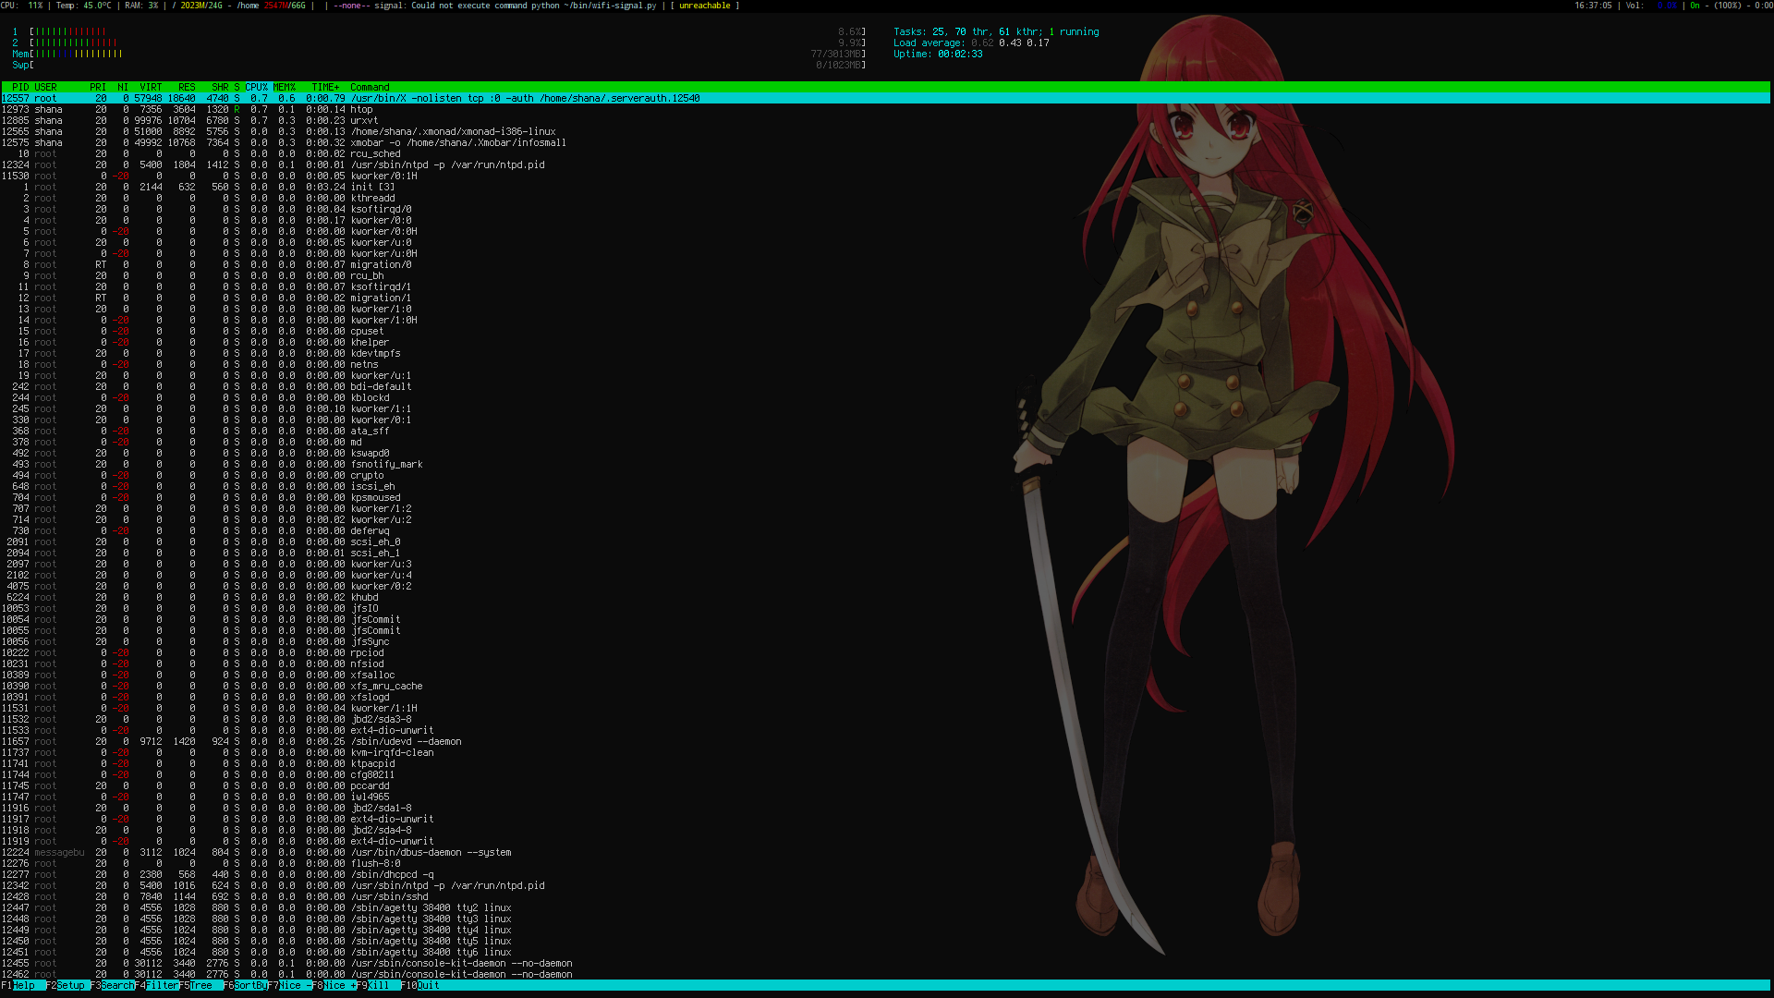The image size is (1774, 998).
Task: Choose Kill in the function bar
Action: pyautogui.click(x=378, y=985)
